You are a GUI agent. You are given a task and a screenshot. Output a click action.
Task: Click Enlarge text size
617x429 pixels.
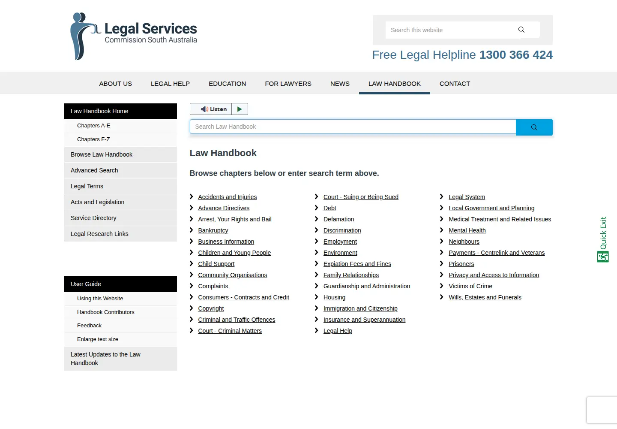click(x=120, y=339)
